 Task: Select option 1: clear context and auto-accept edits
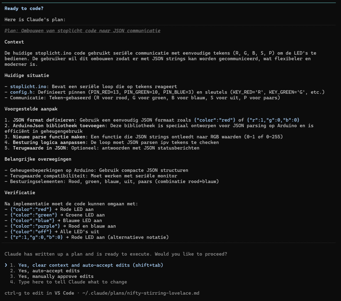click(x=91, y=265)
